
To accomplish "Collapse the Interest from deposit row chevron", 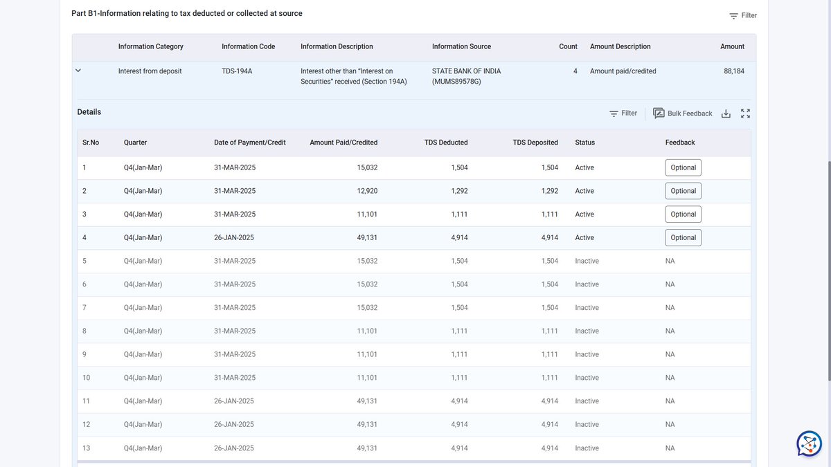I will (x=78, y=71).
